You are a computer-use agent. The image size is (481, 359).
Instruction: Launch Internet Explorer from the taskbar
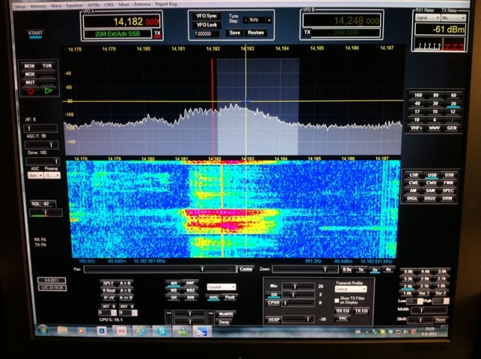(x=139, y=330)
